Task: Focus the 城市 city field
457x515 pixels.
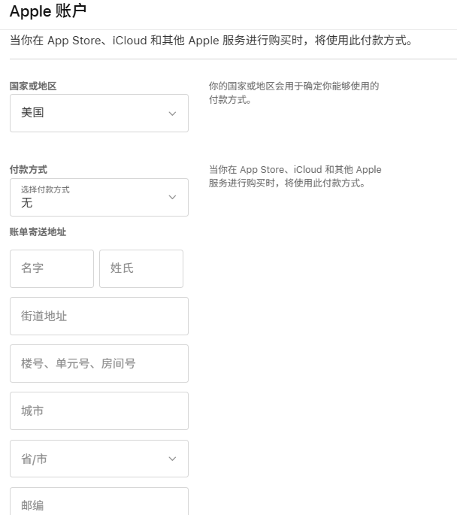Action: coord(98,411)
